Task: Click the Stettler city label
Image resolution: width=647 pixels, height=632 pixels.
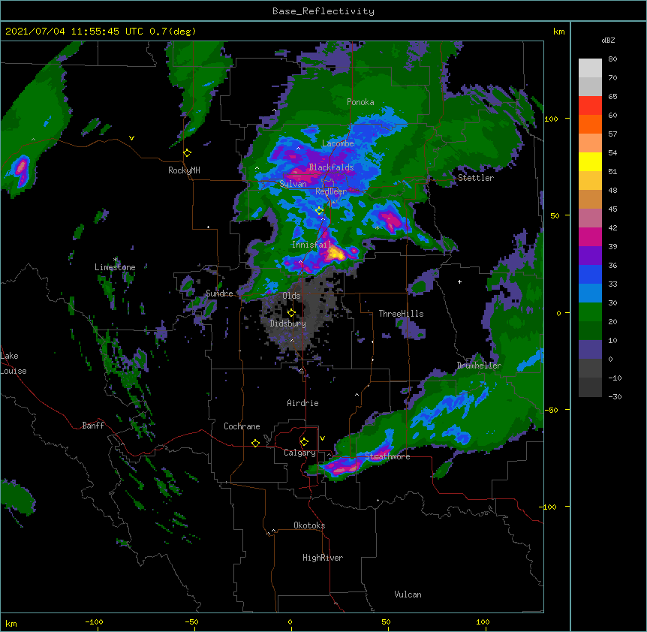Action: coord(476,178)
